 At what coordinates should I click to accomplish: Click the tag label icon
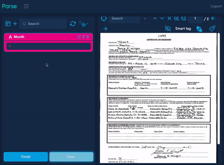click(x=212, y=28)
